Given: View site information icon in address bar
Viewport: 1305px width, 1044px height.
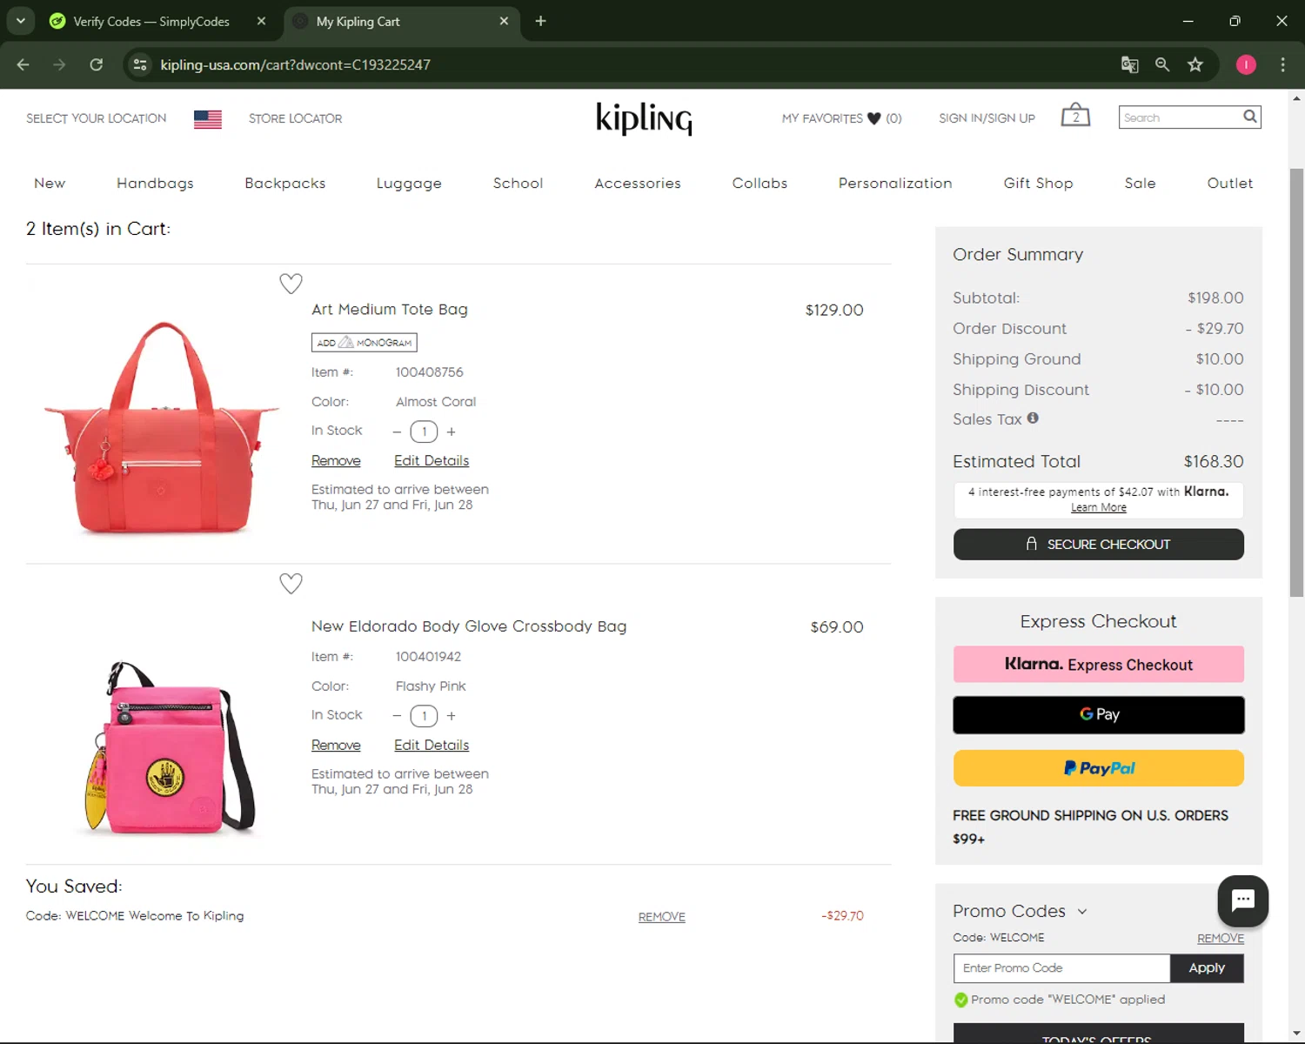Looking at the screenshot, I should coord(140,64).
